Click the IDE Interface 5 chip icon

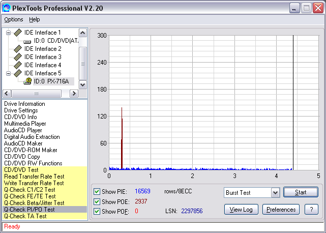pos(18,73)
